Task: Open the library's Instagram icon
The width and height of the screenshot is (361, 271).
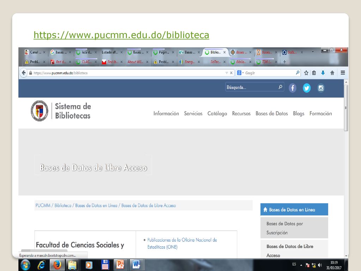Action: (x=321, y=88)
